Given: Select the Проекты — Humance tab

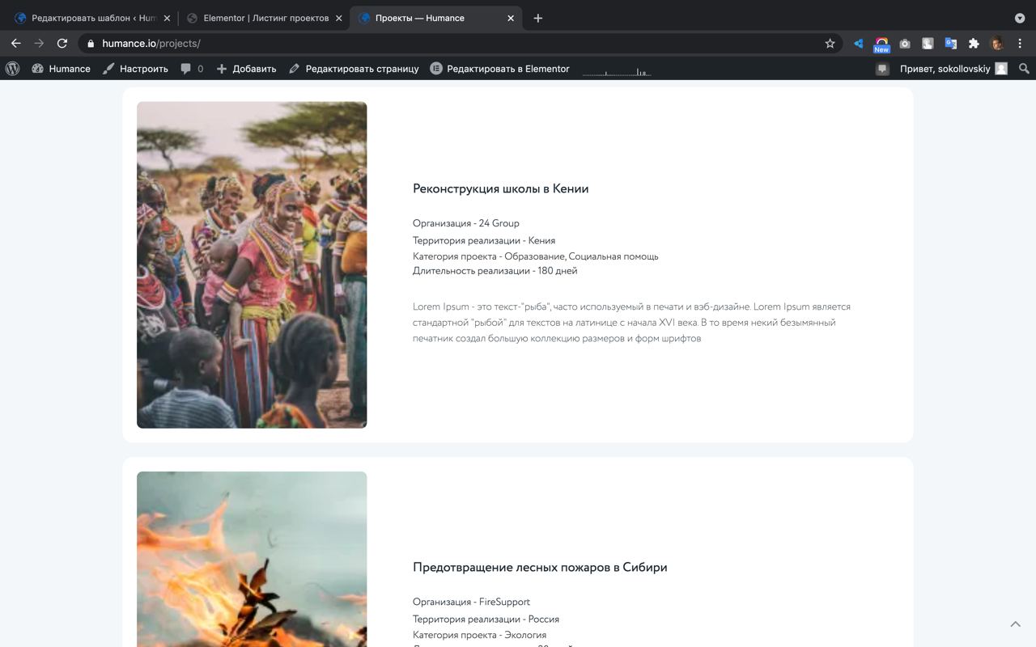Looking at the screenshot, I should pyautogui.click(x=437, y=18).
